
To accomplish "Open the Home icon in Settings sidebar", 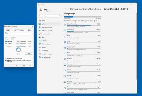I will [40, 21].
